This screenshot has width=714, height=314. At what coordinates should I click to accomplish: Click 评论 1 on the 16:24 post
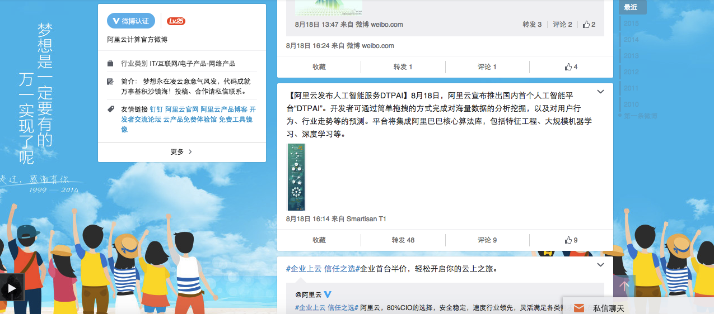487,67
